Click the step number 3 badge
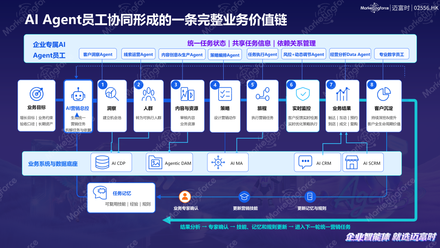440x248 pixels. pyautogui.click(x=176, y=84)
